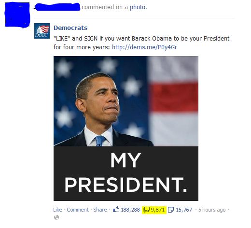Click the redacted commenter name
Image resolution: width=251 pixels, height=228 pixels.
point(57,7)
